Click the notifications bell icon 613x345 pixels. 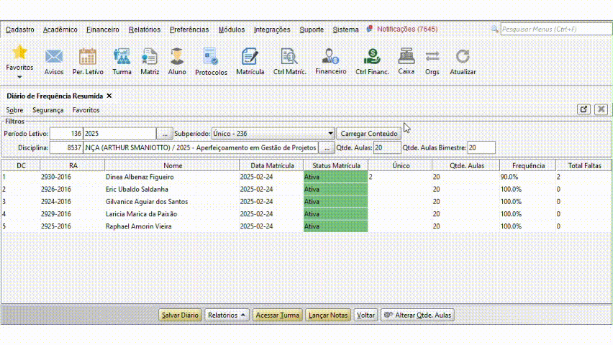click(369, 29)
